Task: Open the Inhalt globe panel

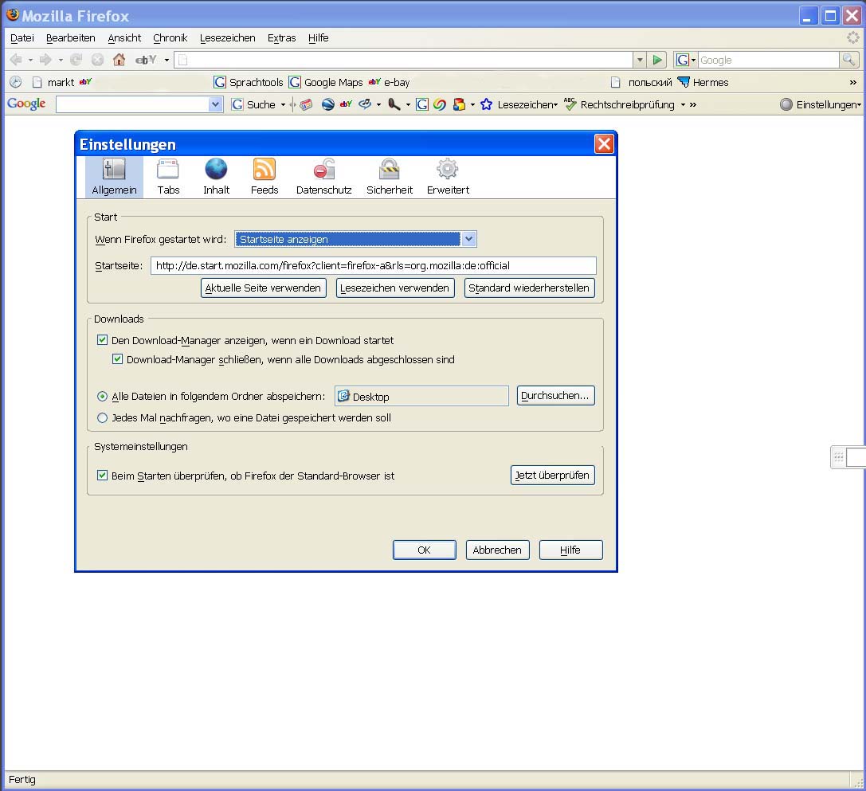Action: click(216, 178)
